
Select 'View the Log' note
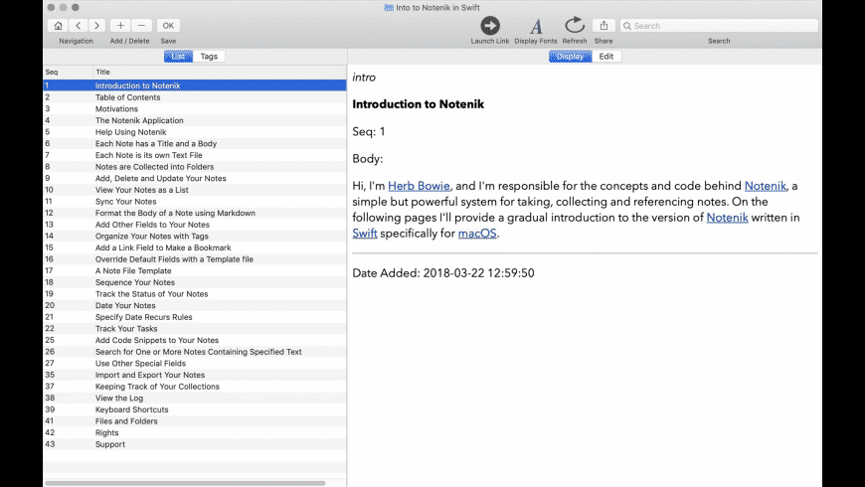coord(195,399)
